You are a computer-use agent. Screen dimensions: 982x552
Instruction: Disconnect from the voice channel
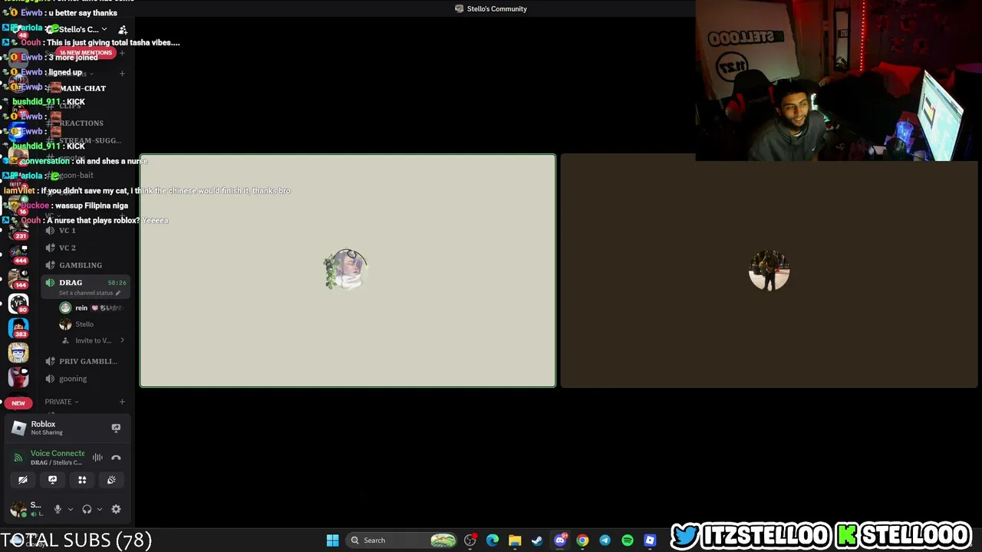(x=116, y=458)
